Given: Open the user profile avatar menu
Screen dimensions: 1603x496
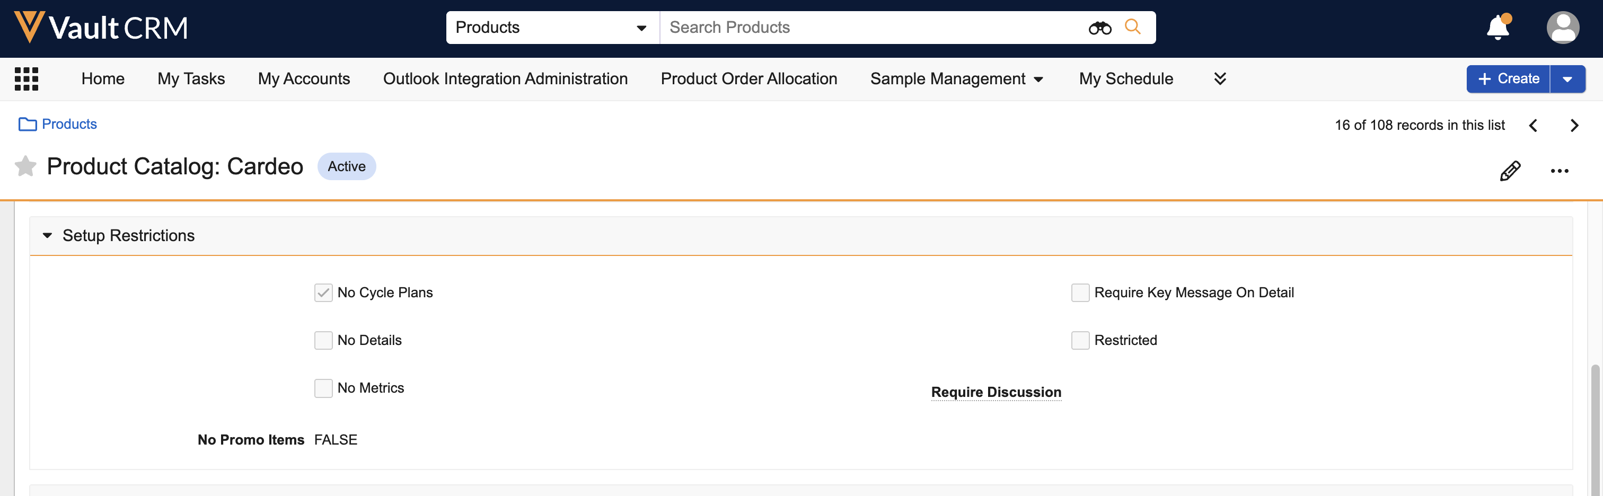Looking at the screenshot, I should [1563, 28].
